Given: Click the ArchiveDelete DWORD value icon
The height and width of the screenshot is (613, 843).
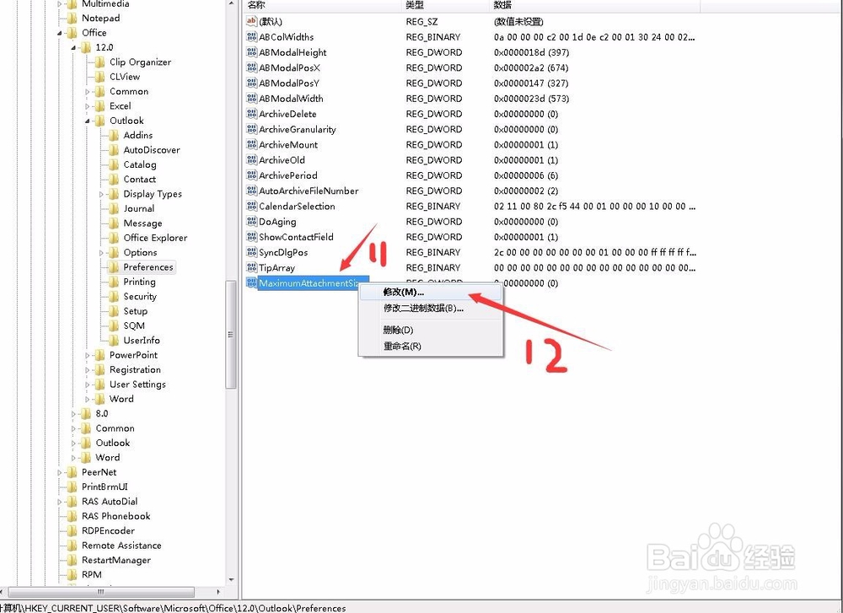Looking at the screenshot, I should [x=251, y=114].
